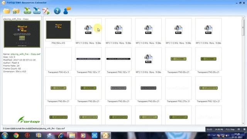Click the 'F11: Stop' recorder label
The image size is (247, 139).
pos(230,129)
